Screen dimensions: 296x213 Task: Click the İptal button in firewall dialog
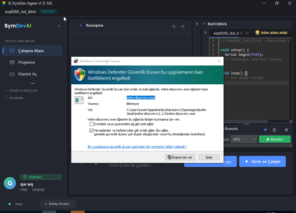coord(209,157)
